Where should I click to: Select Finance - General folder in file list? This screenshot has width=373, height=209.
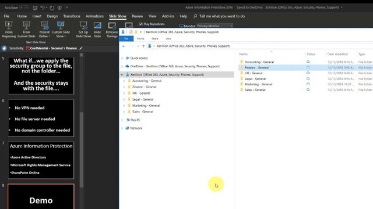coord(256,67)
